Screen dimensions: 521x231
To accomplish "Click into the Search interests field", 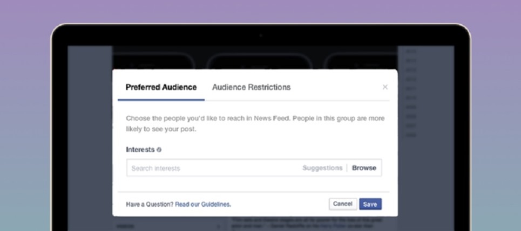I will tap(211, 168).
